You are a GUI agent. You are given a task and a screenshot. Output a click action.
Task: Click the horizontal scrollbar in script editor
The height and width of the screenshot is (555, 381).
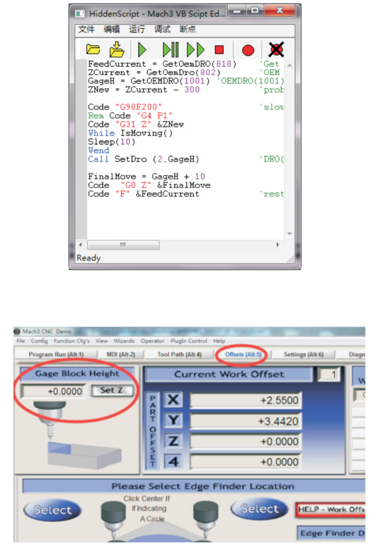coord(122,245)
